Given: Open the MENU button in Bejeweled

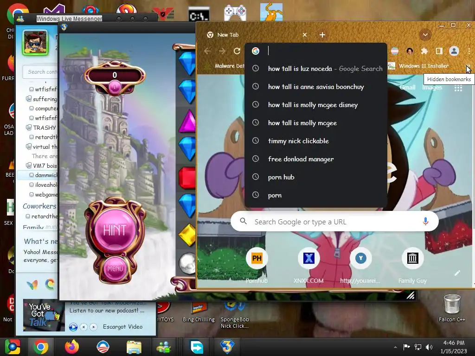Looking at the screenshot, I should [115, 269].
